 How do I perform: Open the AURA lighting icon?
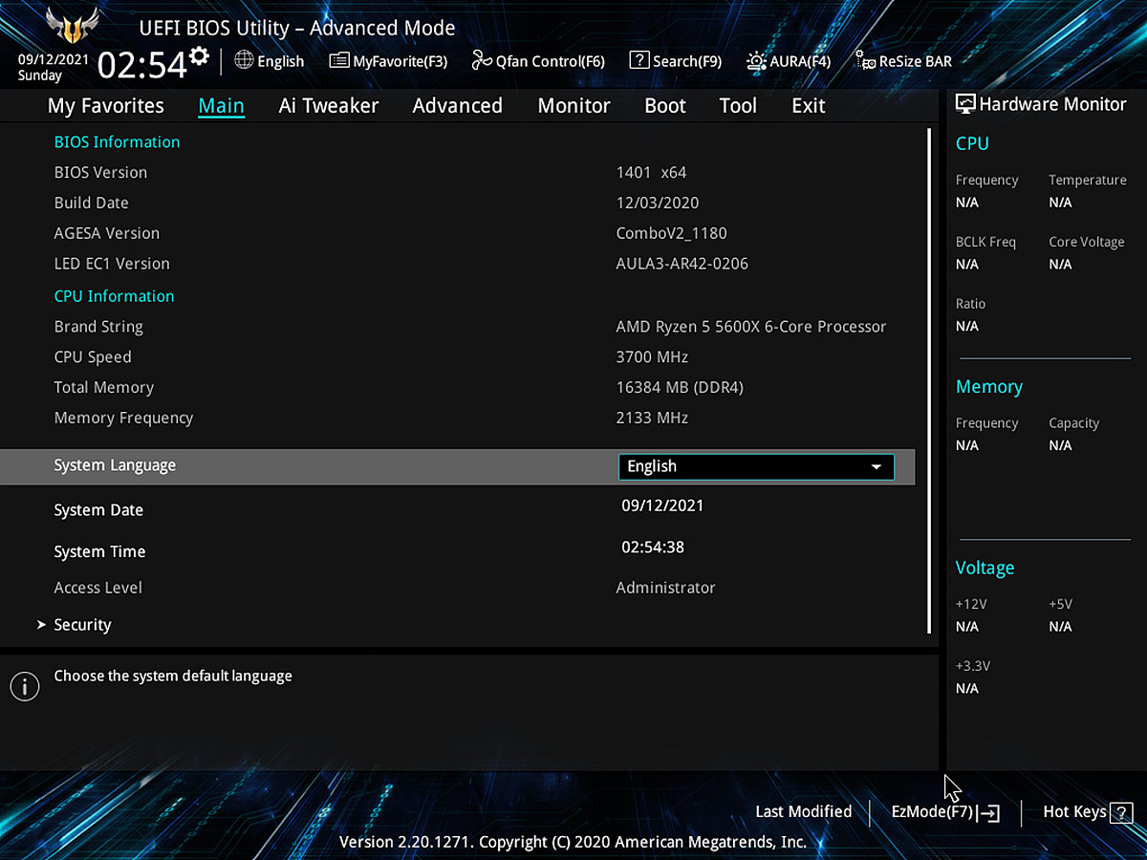click(756, 61)
